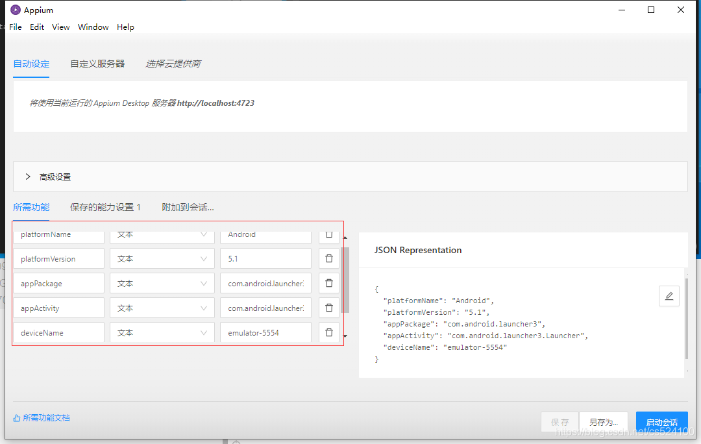
Task: Click the appActivity value field
Action: click(265, 308)
